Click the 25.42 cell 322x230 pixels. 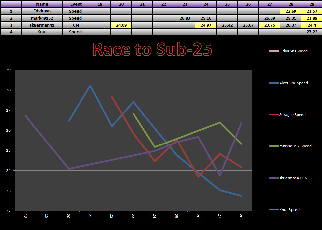pyautogui.click(x=227, y=25)
